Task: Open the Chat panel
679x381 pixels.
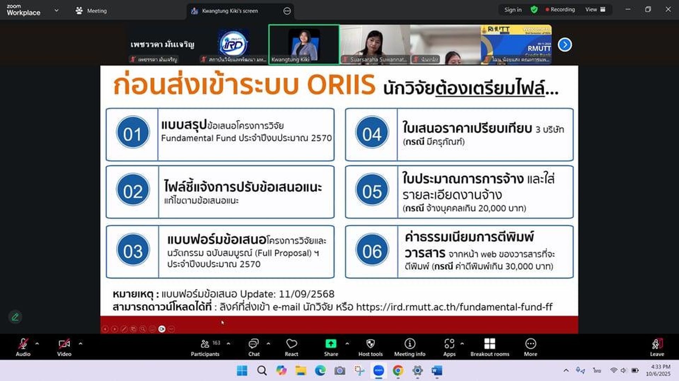Action: tap(254, 347)
